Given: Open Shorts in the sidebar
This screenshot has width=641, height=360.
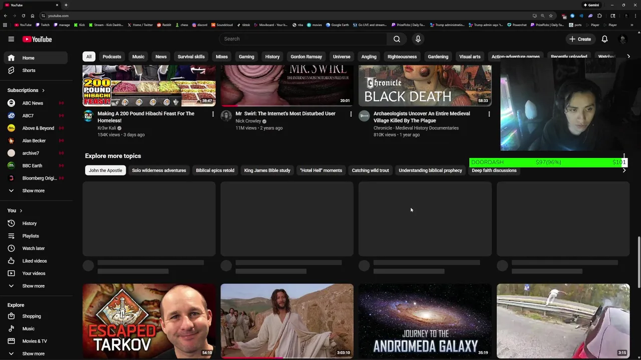Looking at the screenshot, I should 35,70.
